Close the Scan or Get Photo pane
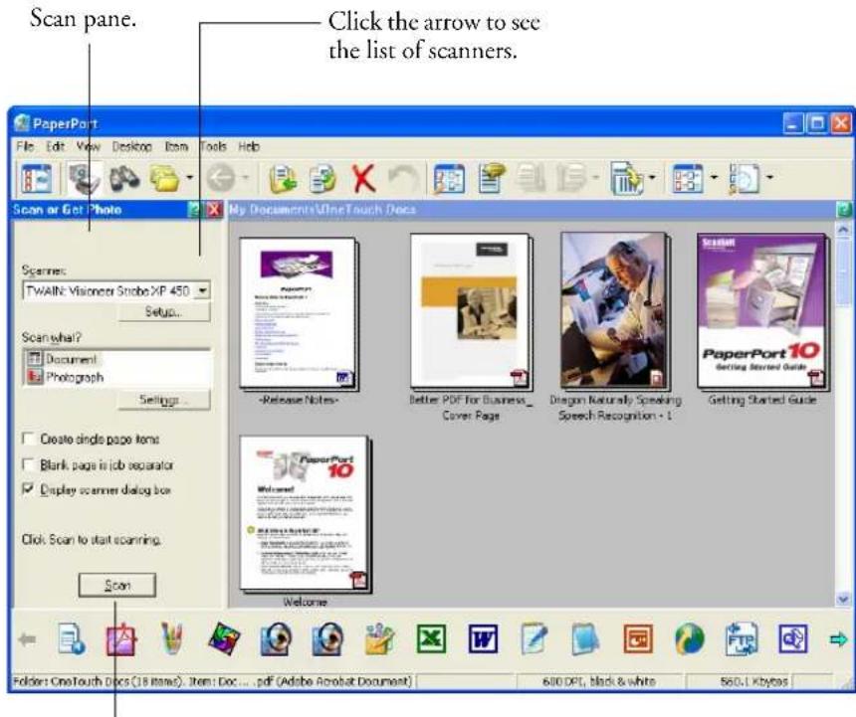The height and width of the screenshot is (717, 856). pos(214,210)
